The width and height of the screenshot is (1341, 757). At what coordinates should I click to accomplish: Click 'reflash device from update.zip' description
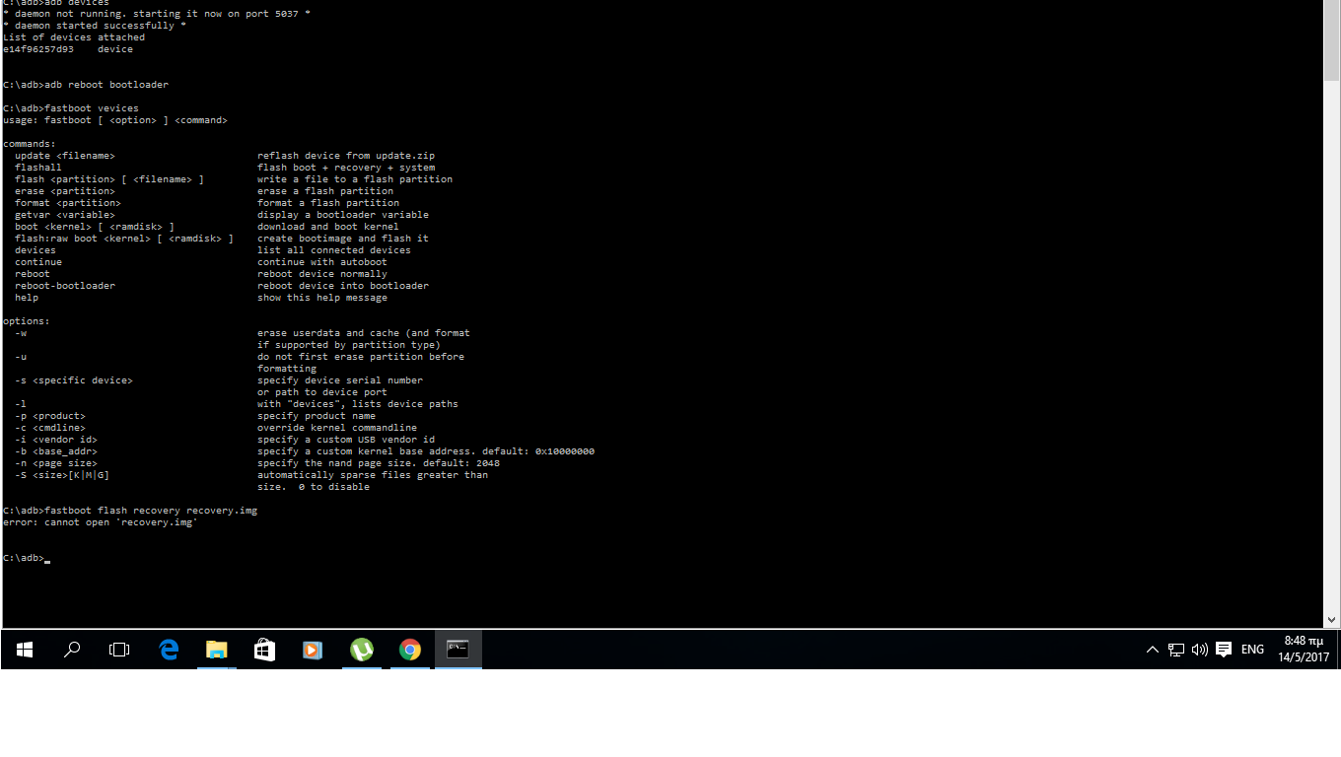[346, 156]
